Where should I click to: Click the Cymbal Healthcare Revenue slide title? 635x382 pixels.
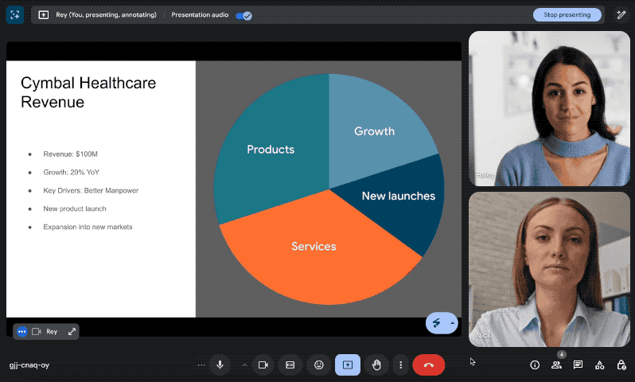(x=88, y=92)
